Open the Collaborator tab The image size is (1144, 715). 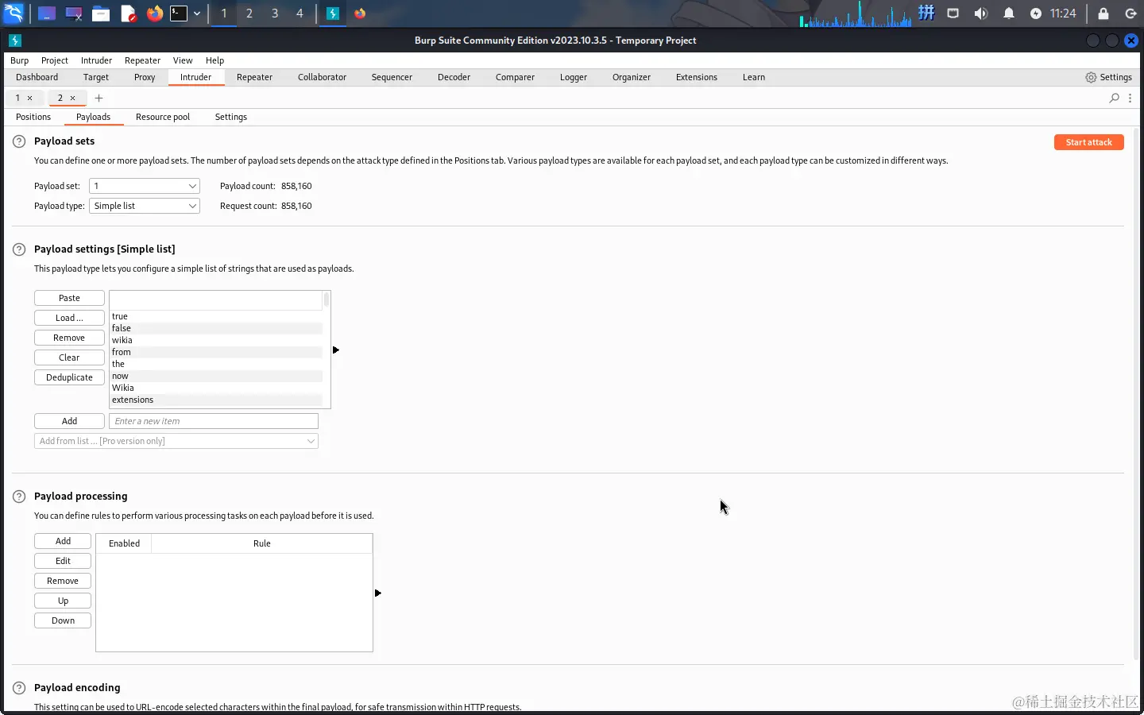pyautogui.click(x=322, y=77)
